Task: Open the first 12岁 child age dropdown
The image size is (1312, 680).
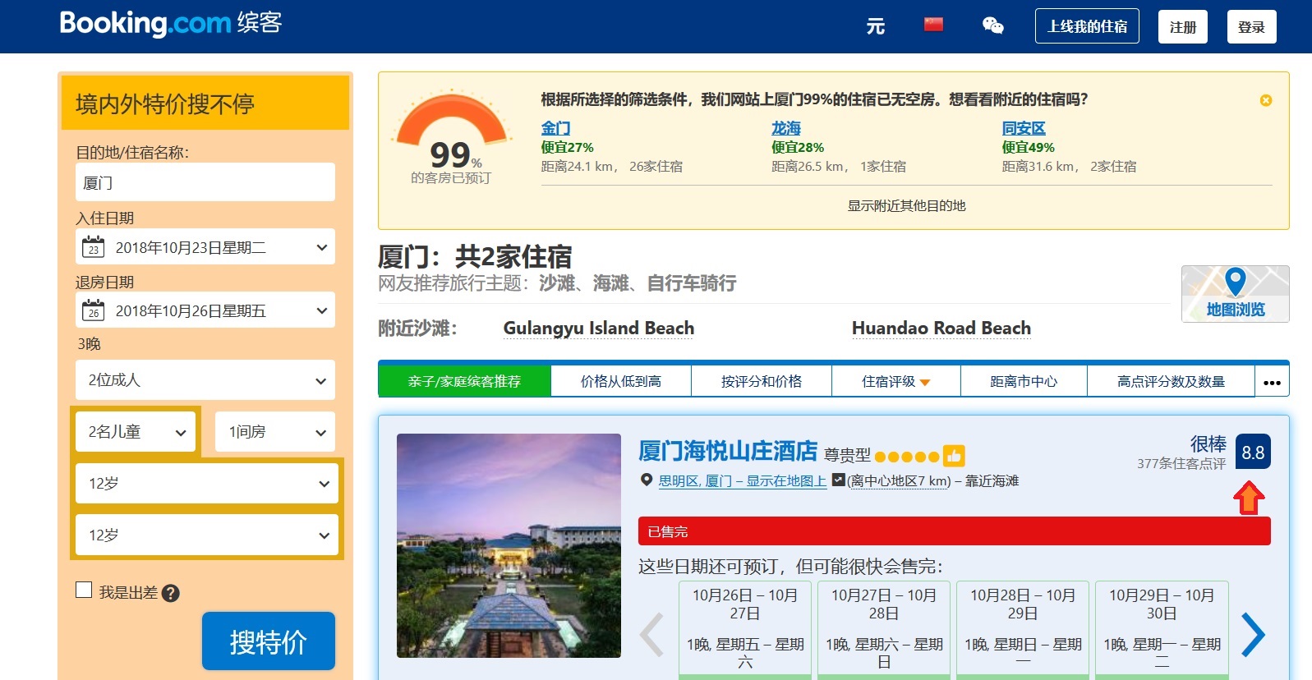Action: [x=207, y=484]
